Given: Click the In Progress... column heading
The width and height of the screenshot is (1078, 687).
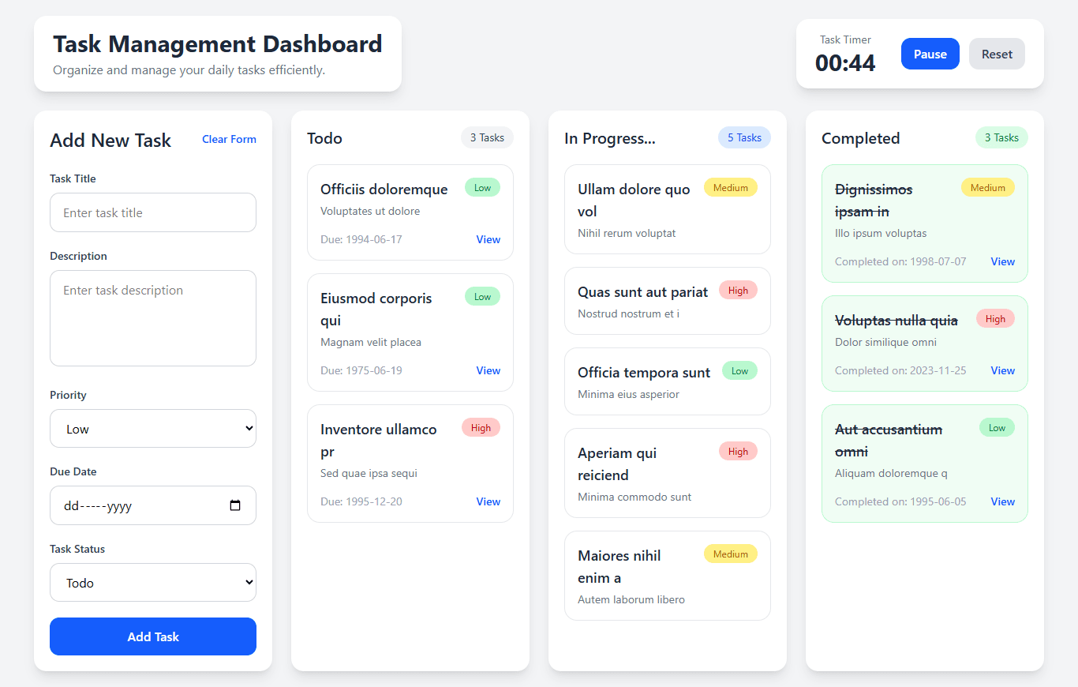Looking at the screenshot, I should [x=610, y=138].
